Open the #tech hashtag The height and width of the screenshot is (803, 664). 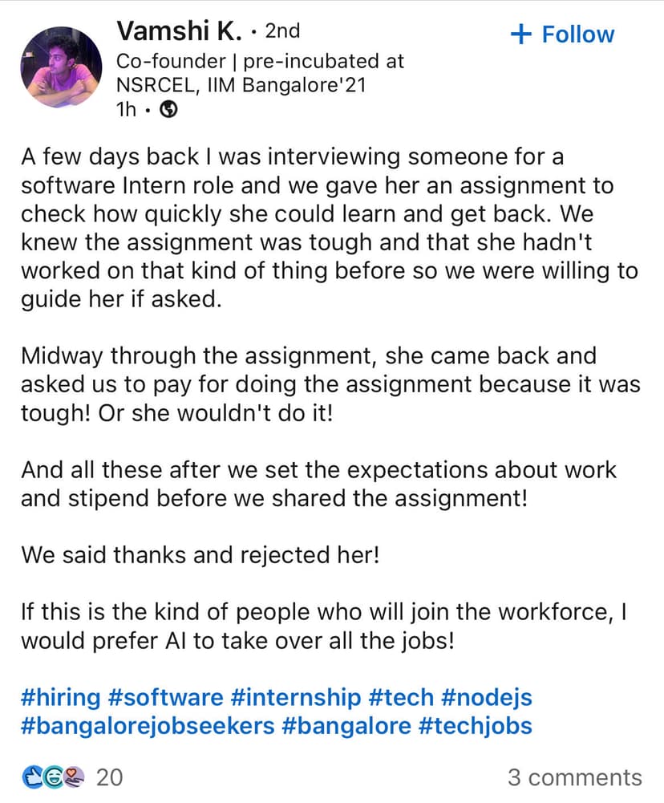[x=401, y=696]
